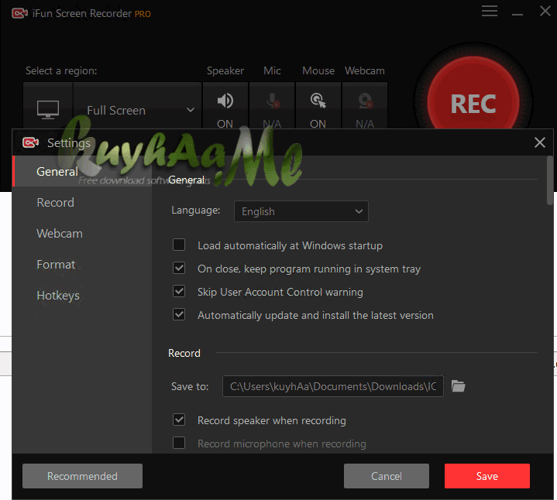Click the Settings dialog logo icon
This screenshot has height=500, width=557.
(x=30, y=142)
